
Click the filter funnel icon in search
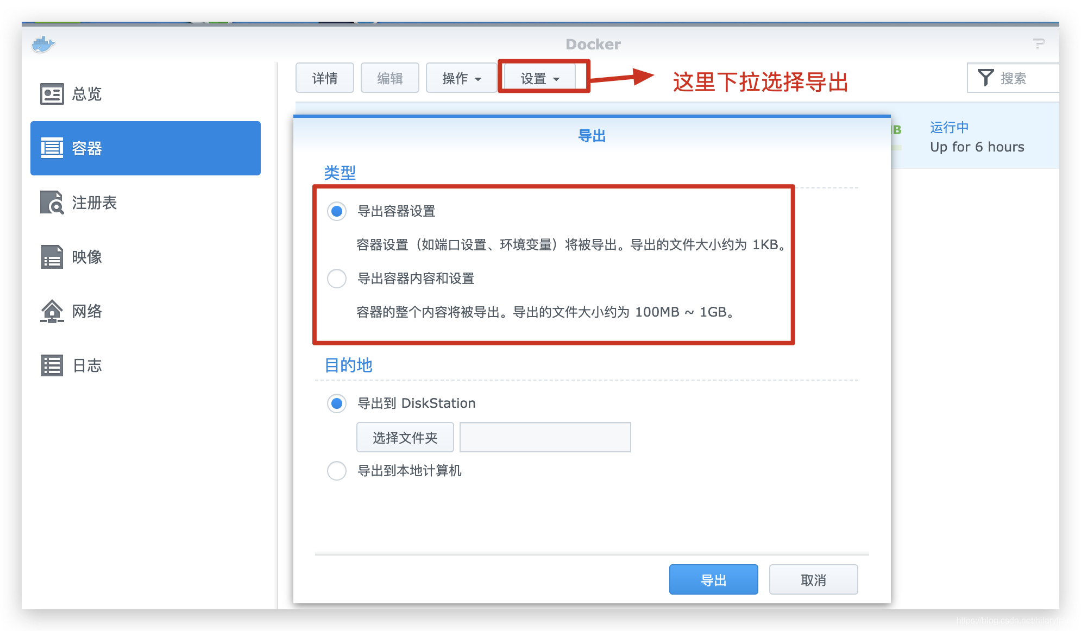tap(985, 78)
